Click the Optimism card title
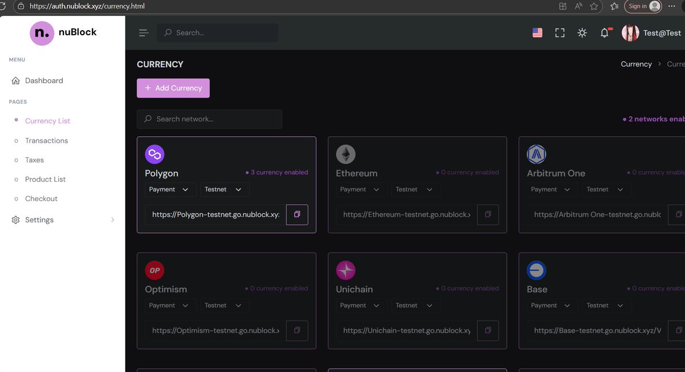Viewport: 685px width, 372px height. (166, 289)
